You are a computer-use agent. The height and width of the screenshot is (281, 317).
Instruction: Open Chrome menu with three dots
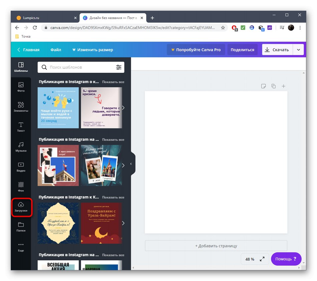click(300, 28)
